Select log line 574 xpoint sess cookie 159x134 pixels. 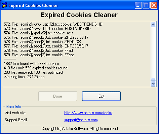click(39, 33)
